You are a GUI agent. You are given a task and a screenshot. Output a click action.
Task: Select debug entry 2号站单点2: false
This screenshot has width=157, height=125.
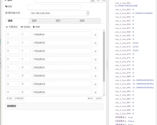click(x=125, y=121)
